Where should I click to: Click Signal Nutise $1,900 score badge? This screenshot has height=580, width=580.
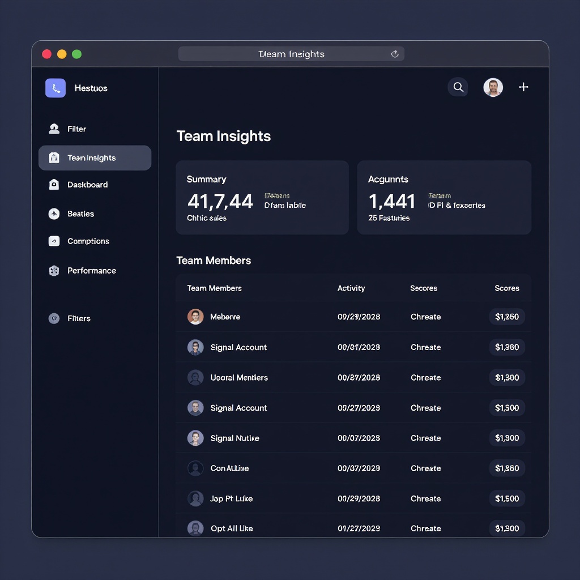[x=507, y=438]
